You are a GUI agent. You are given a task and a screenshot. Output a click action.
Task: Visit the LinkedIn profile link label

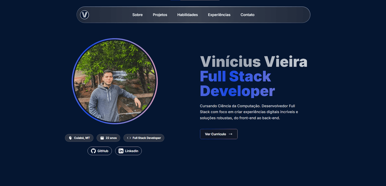pos(132,151)
